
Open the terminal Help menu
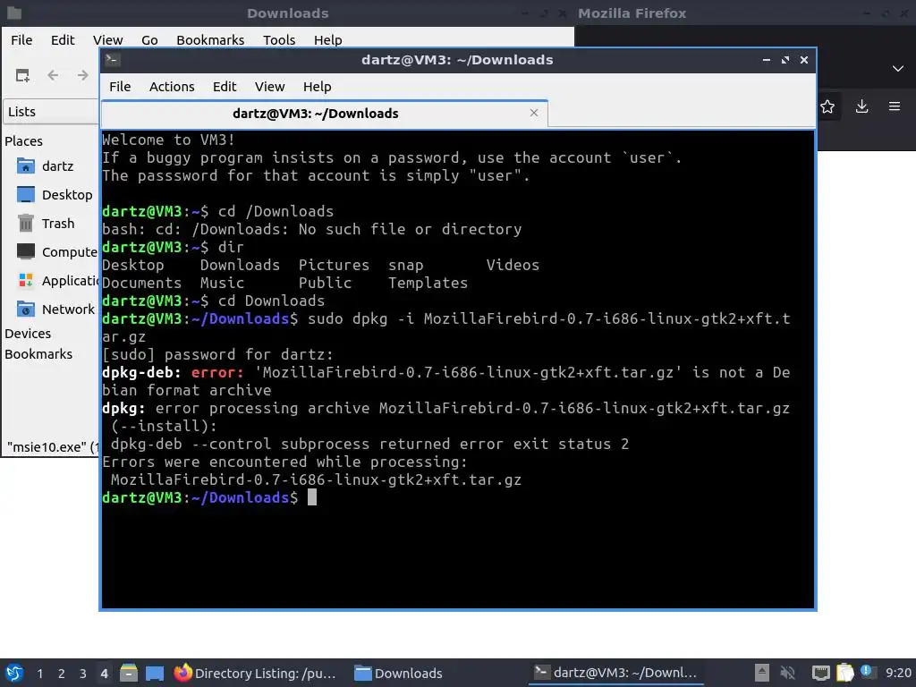(x=318, y=87)
